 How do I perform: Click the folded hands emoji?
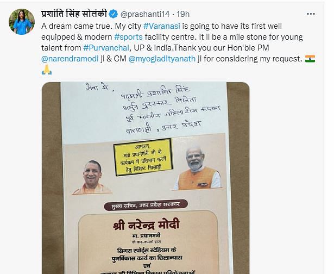point(47,70)
